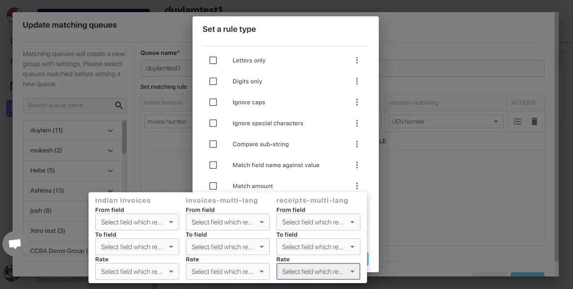Show options menu for Compare sub-string
573x289 pixels.
click(x=357, y=144)
